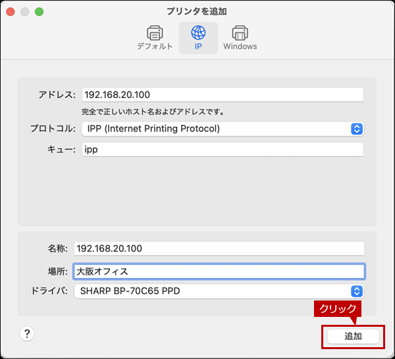
Task: Click the キュー field containing ipp
Action: tap(222, 150)
